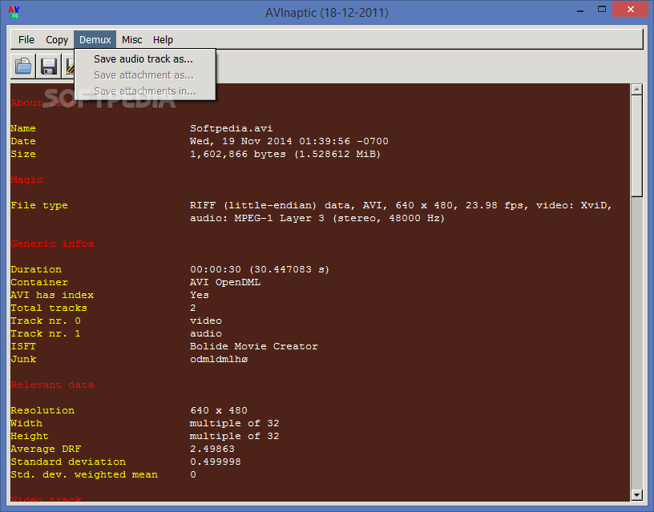
Task: Click the Magic section heading
Action: click(26, 180)
